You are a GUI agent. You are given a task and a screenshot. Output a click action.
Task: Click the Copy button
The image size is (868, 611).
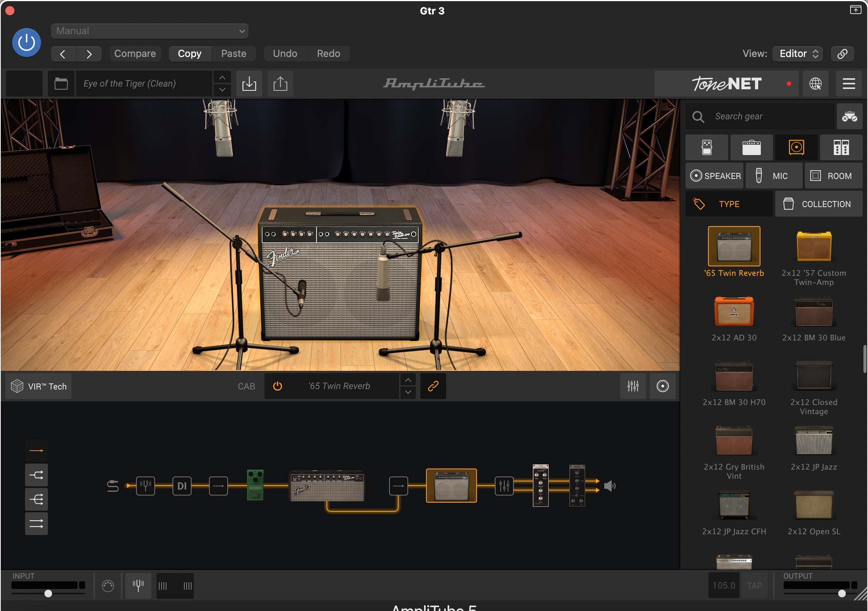(190, 54)
